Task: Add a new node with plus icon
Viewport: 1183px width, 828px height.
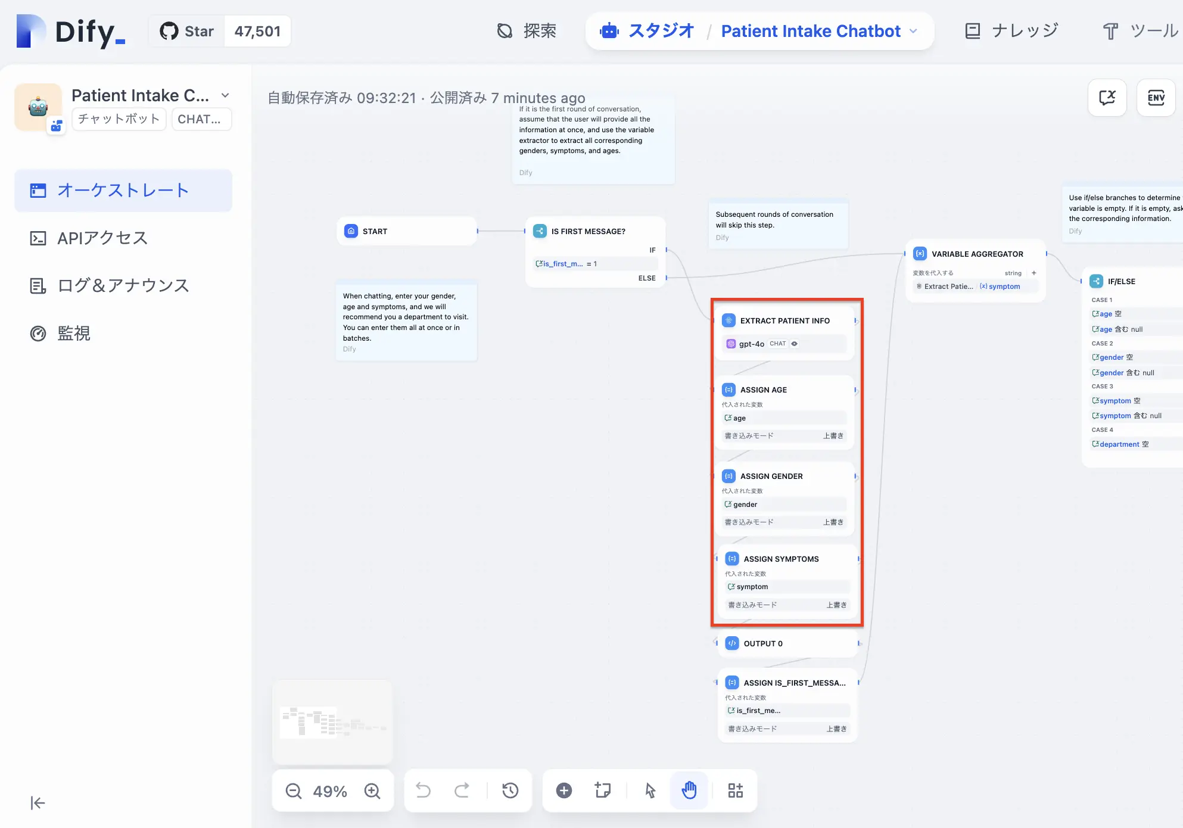Action: click(x=564, y=790)
